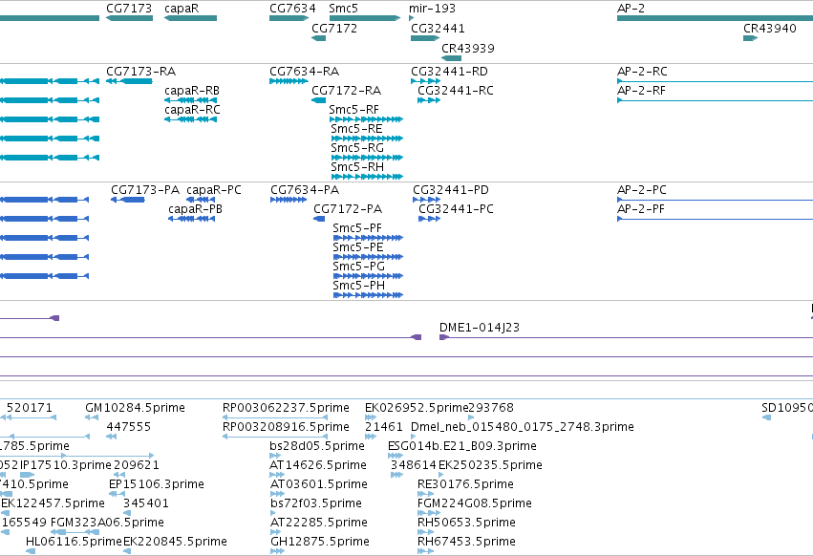Select EST EP15106.3prime

[117, 494]
